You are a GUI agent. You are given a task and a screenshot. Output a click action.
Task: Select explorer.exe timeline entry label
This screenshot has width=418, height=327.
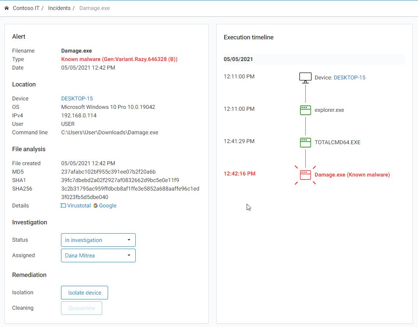[x=329, y=110]
